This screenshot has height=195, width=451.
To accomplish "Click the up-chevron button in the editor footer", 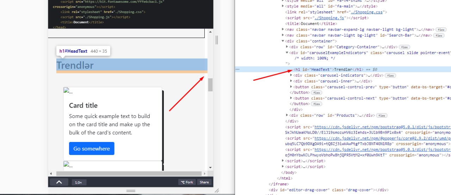I will (x=59, y=182).
